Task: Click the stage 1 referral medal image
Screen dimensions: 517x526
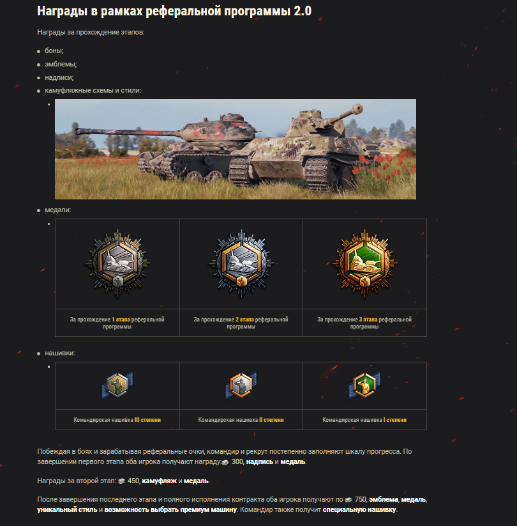Action: click(117, 264)
